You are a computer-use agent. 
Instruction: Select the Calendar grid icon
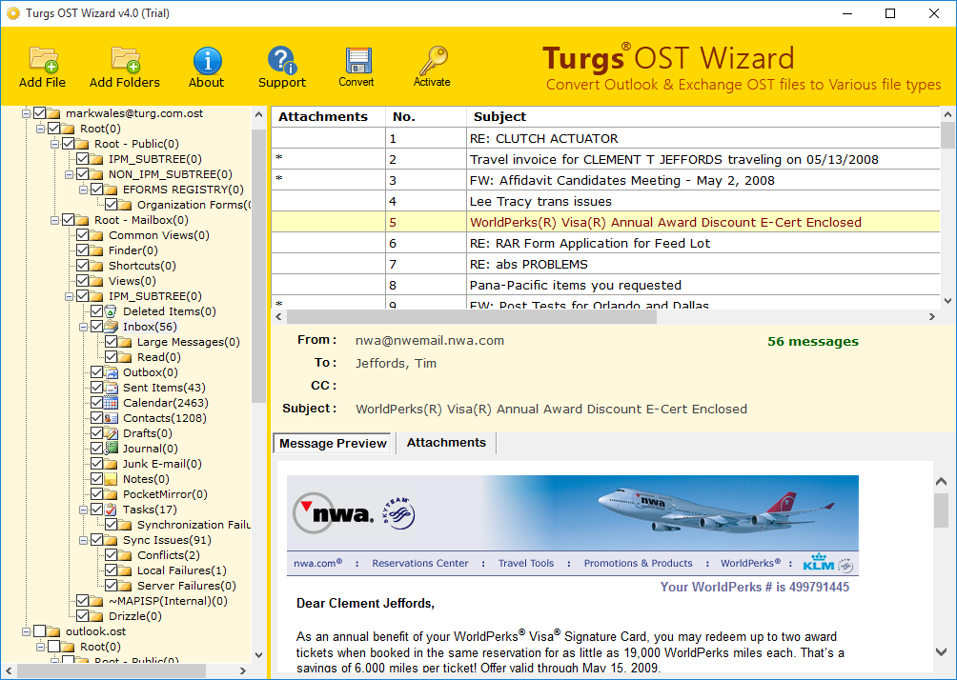tap(112, 403)
